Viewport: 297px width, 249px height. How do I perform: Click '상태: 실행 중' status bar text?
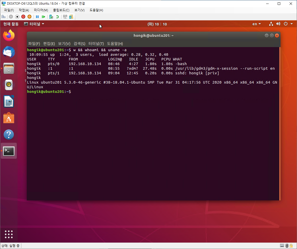[10, 246]
